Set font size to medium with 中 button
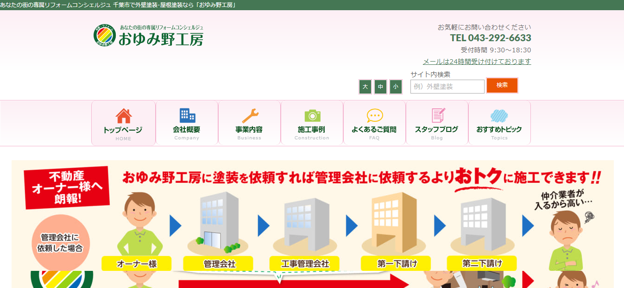Image resolution: width=624 pixels, height=288 pixels. click(380, 87)
